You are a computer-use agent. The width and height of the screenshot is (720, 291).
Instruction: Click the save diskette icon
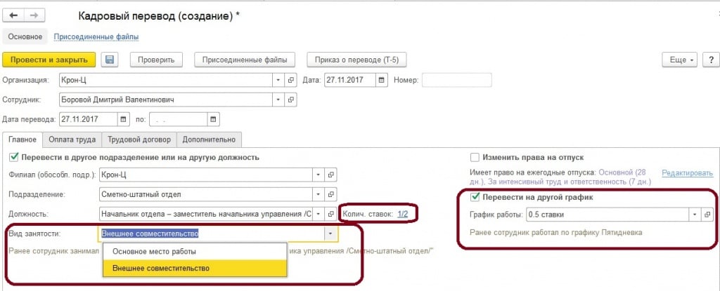click(x=110, y=60)
